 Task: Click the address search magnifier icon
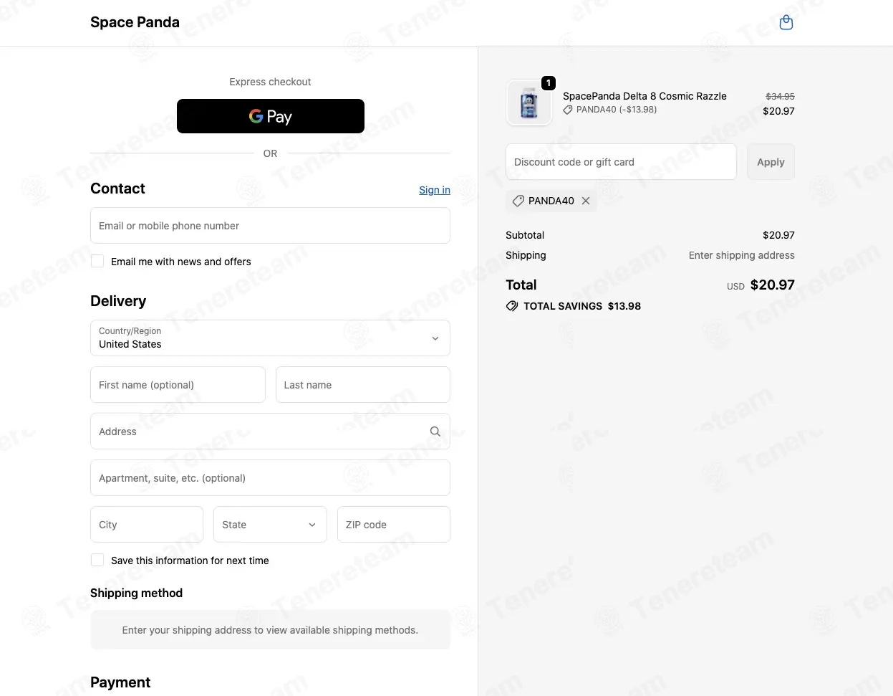point(435,432)
